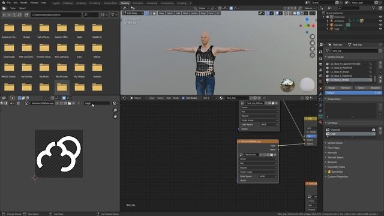The height and width of the screenshot is (216, 384).
Task: Click the file browser path input field
Action: point(56,15)
